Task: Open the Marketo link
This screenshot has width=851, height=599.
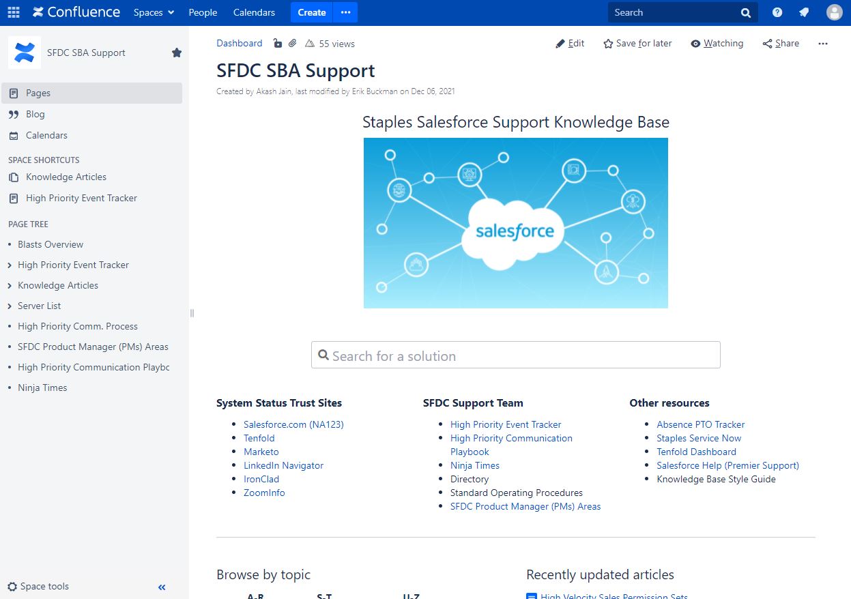Action: click(261, 452)
